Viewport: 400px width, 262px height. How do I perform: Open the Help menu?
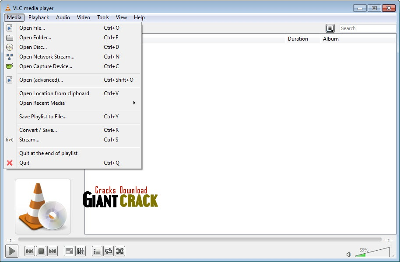139,17
